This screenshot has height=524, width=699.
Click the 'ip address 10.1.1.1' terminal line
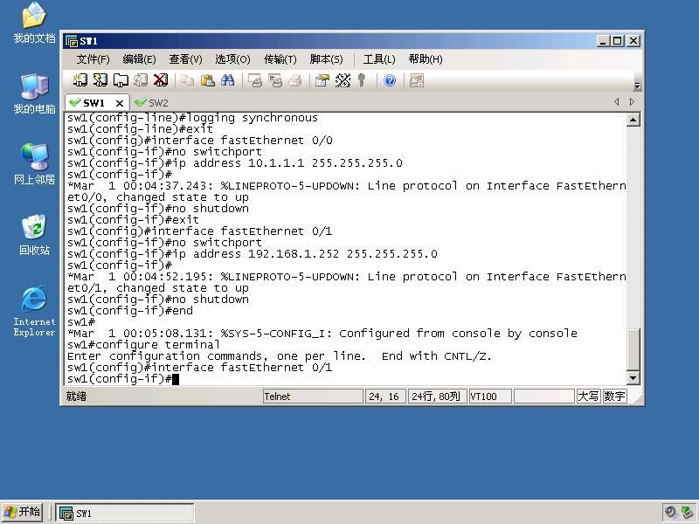[235, 163]
